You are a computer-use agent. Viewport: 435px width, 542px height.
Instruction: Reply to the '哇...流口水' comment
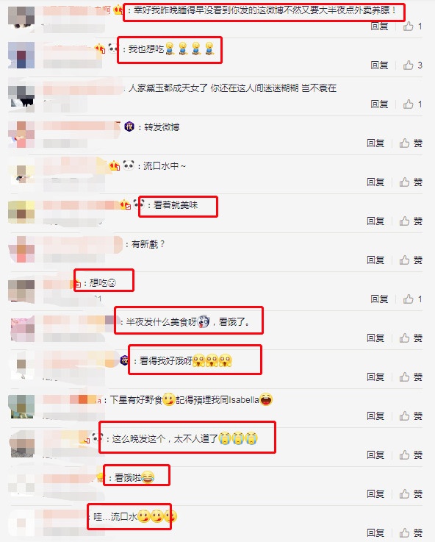[375, 533]
